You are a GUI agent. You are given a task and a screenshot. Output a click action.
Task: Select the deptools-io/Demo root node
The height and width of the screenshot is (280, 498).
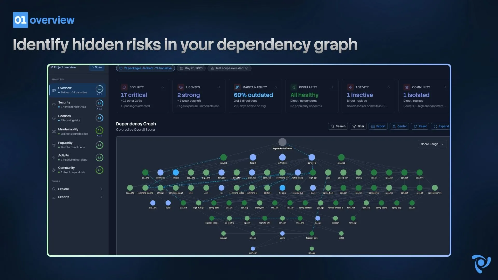[282, 142]
